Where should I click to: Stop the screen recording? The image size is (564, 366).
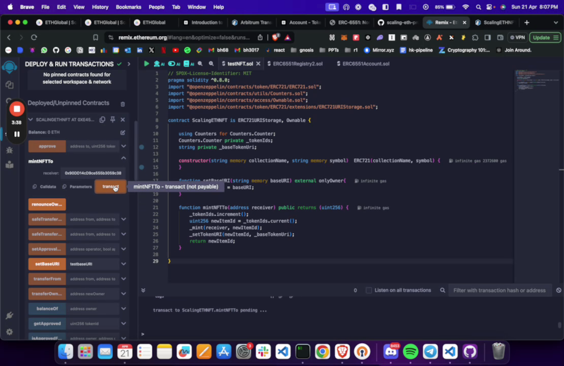click(17, 109)
